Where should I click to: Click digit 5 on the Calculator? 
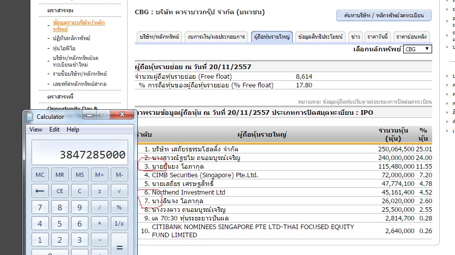tap(60, 224)
